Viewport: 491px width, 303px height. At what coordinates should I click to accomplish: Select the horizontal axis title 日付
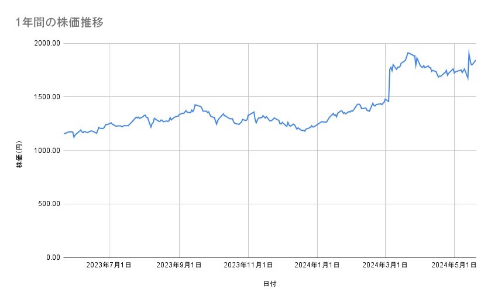tap(270, 284)
